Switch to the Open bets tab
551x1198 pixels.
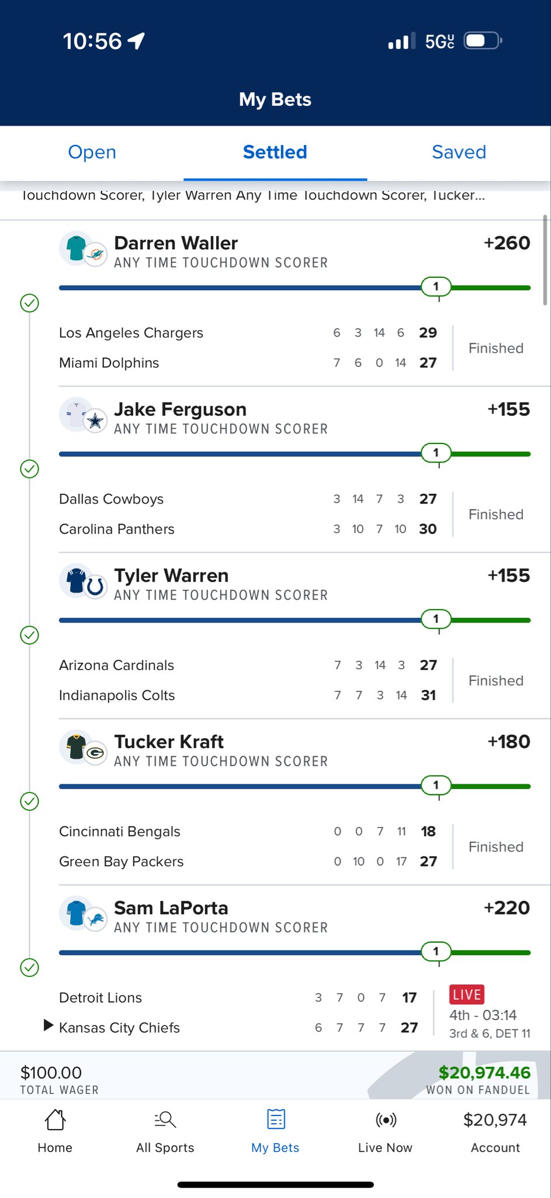pyautogui.click(x=92, y=152)
